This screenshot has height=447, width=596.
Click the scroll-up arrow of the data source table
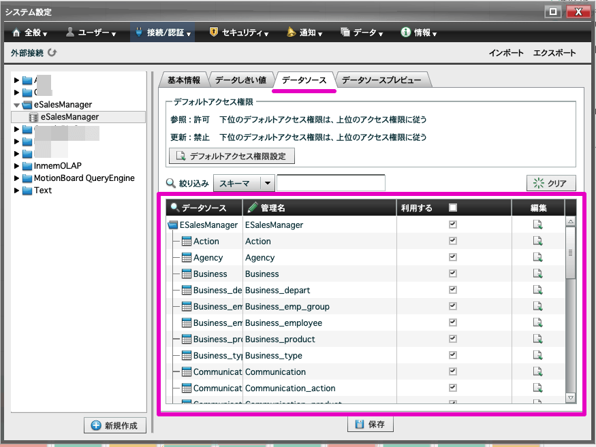pos(570,221)
